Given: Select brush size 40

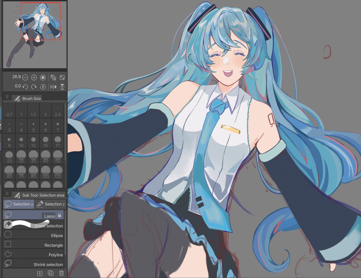Looking at the screenshot, I should click(45, 157).
